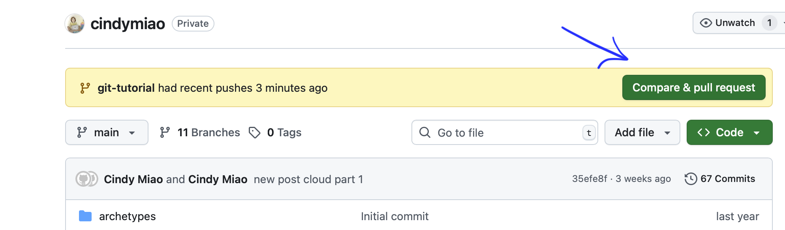Expand the Add file dropdown

[642, 132]
